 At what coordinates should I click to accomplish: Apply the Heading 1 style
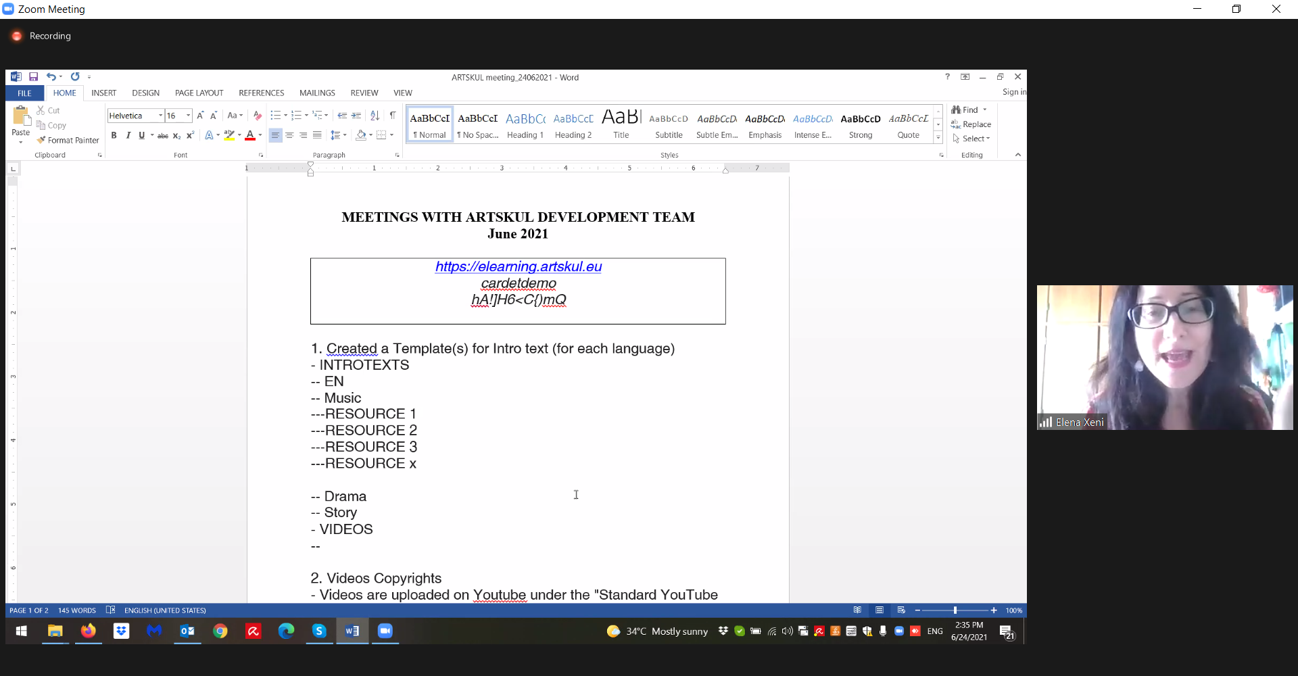click(x=525, y=125)
